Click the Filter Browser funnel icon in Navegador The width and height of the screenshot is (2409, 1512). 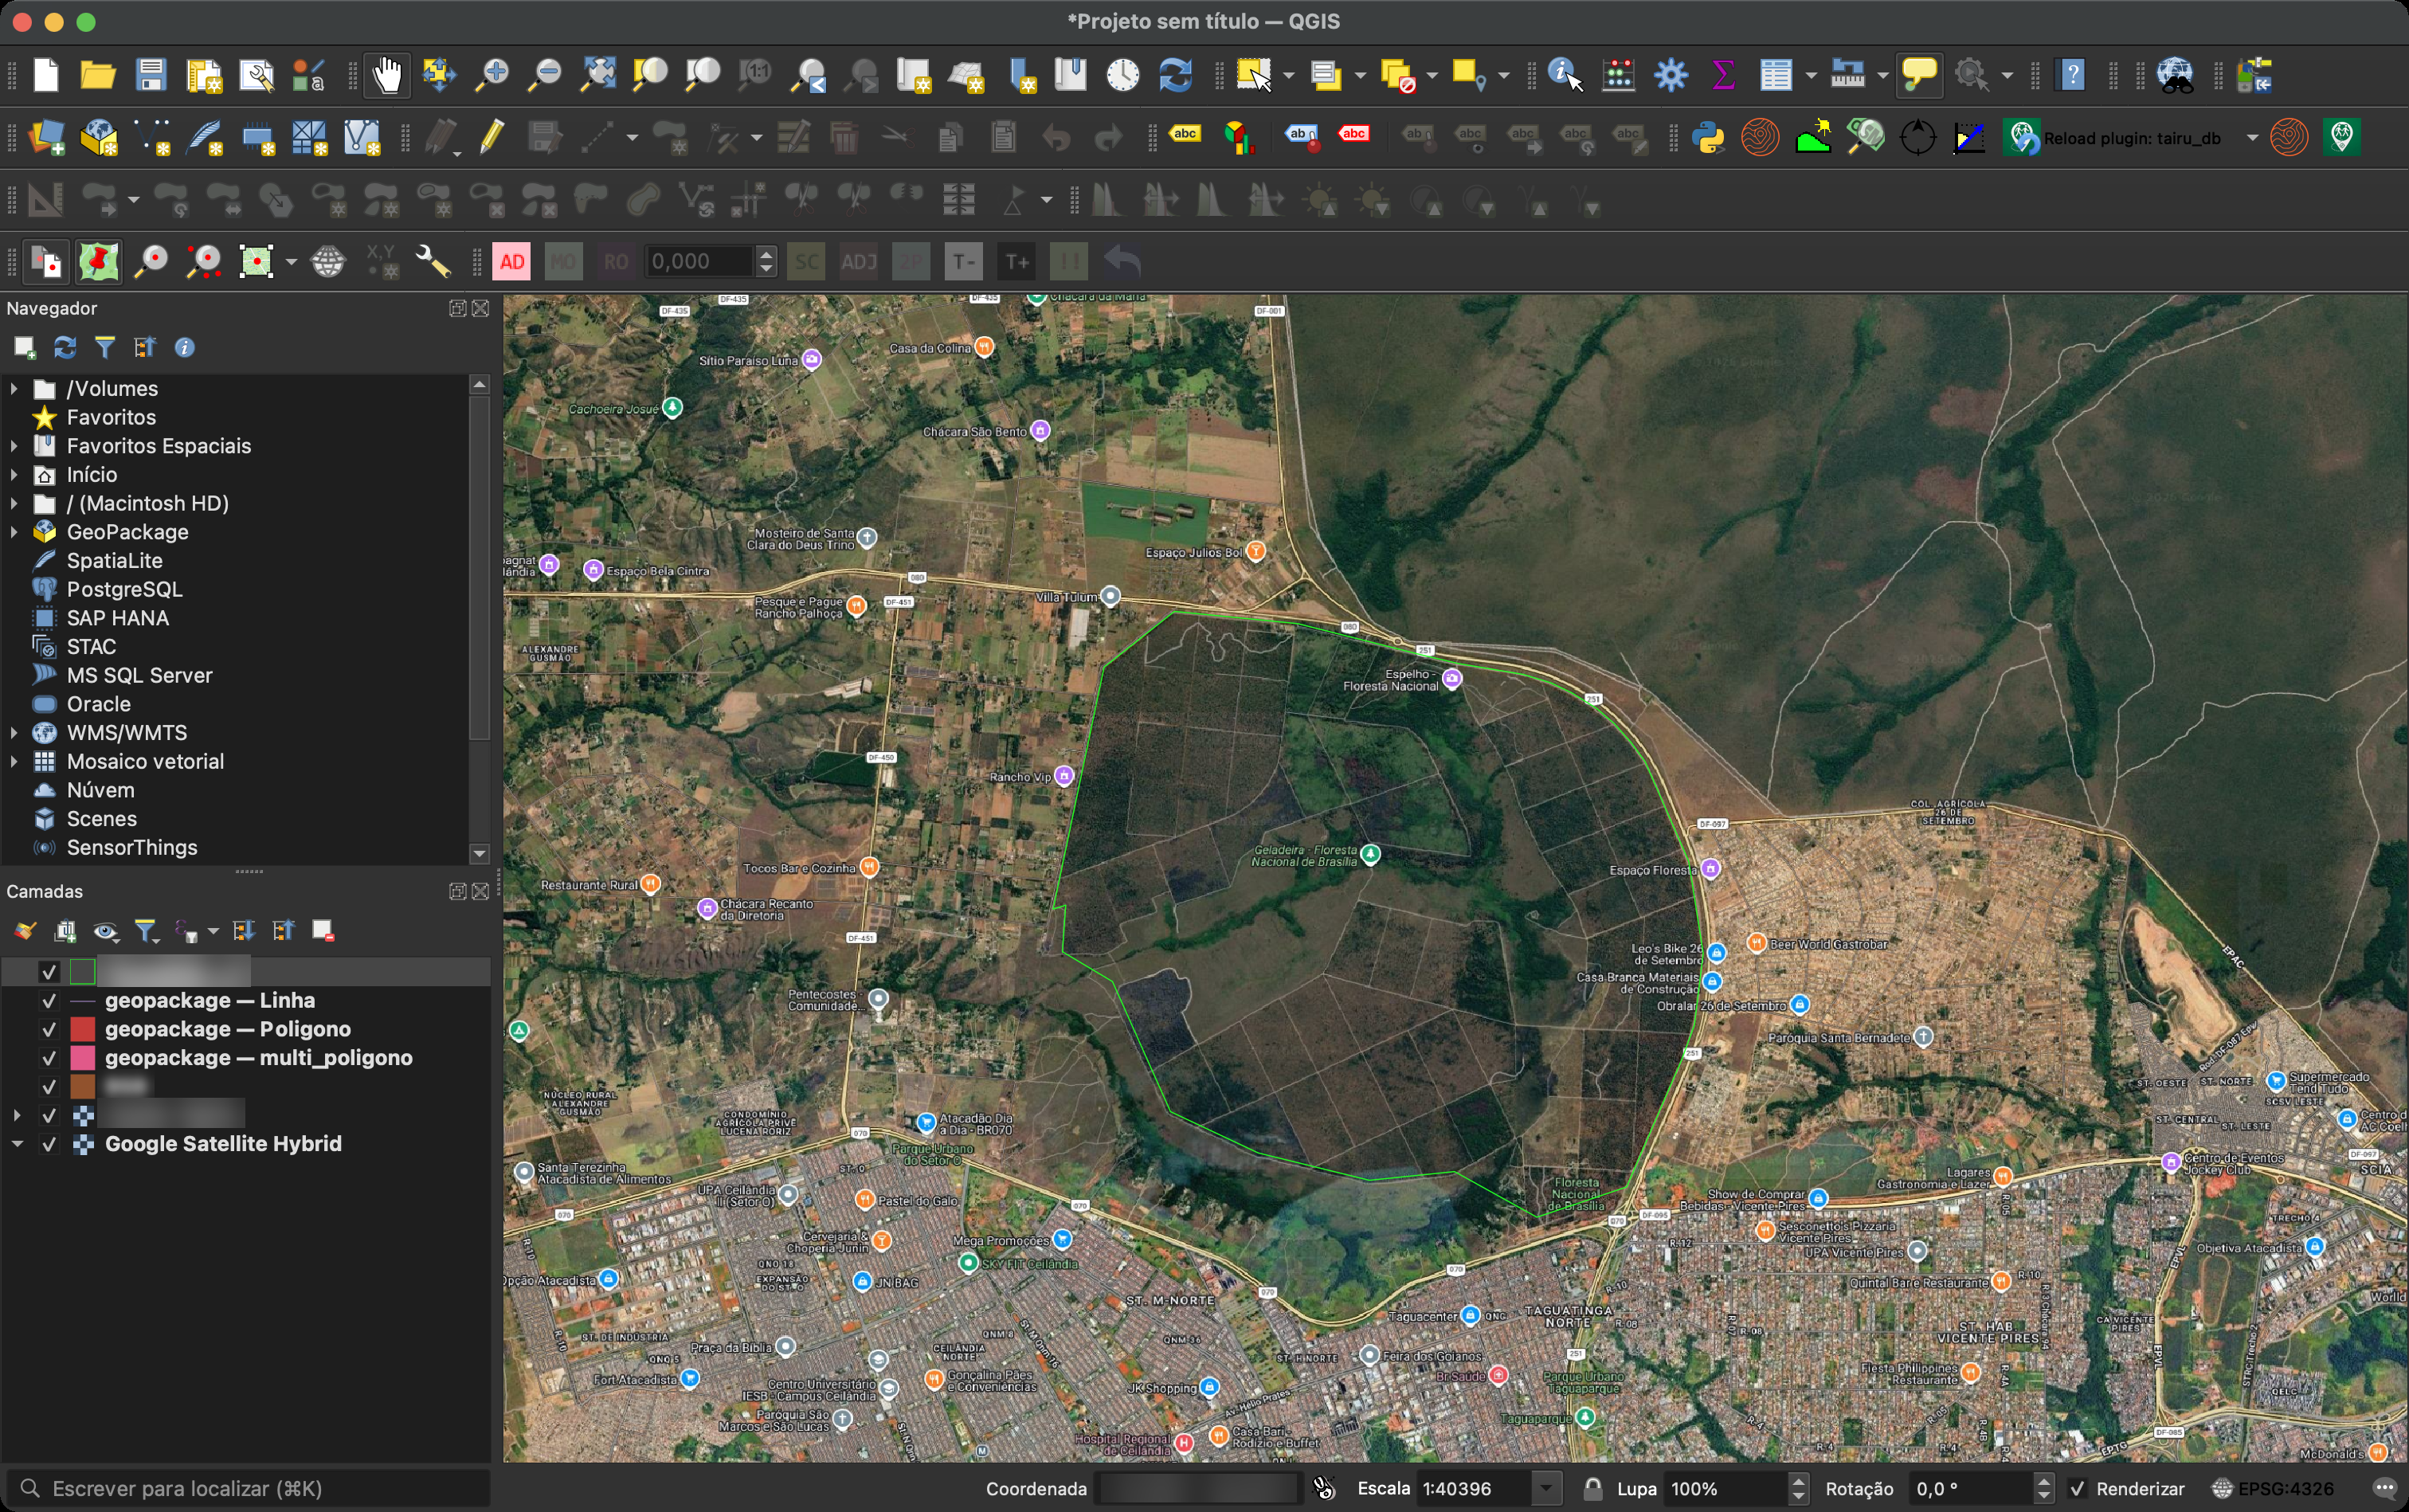point(105,347)
